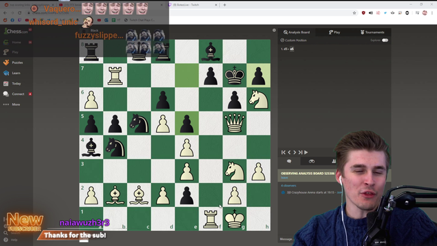Bookmark page with star icon

coord(354,13)
